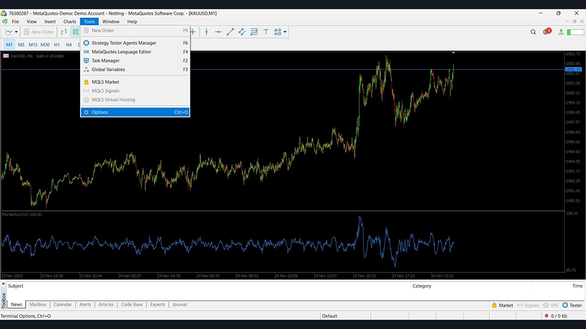Open the Window menu
This screenshot has height=329, width=586.
pyautogui.click(x=111, y=22)
